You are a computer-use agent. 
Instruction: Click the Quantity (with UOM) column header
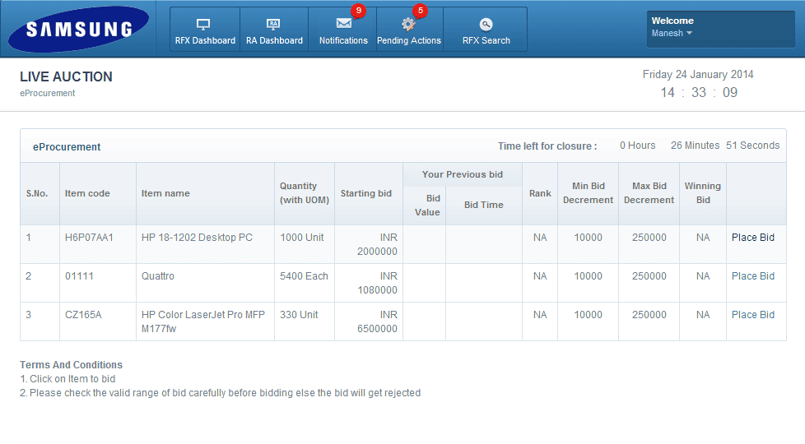(x=305, y=193)
